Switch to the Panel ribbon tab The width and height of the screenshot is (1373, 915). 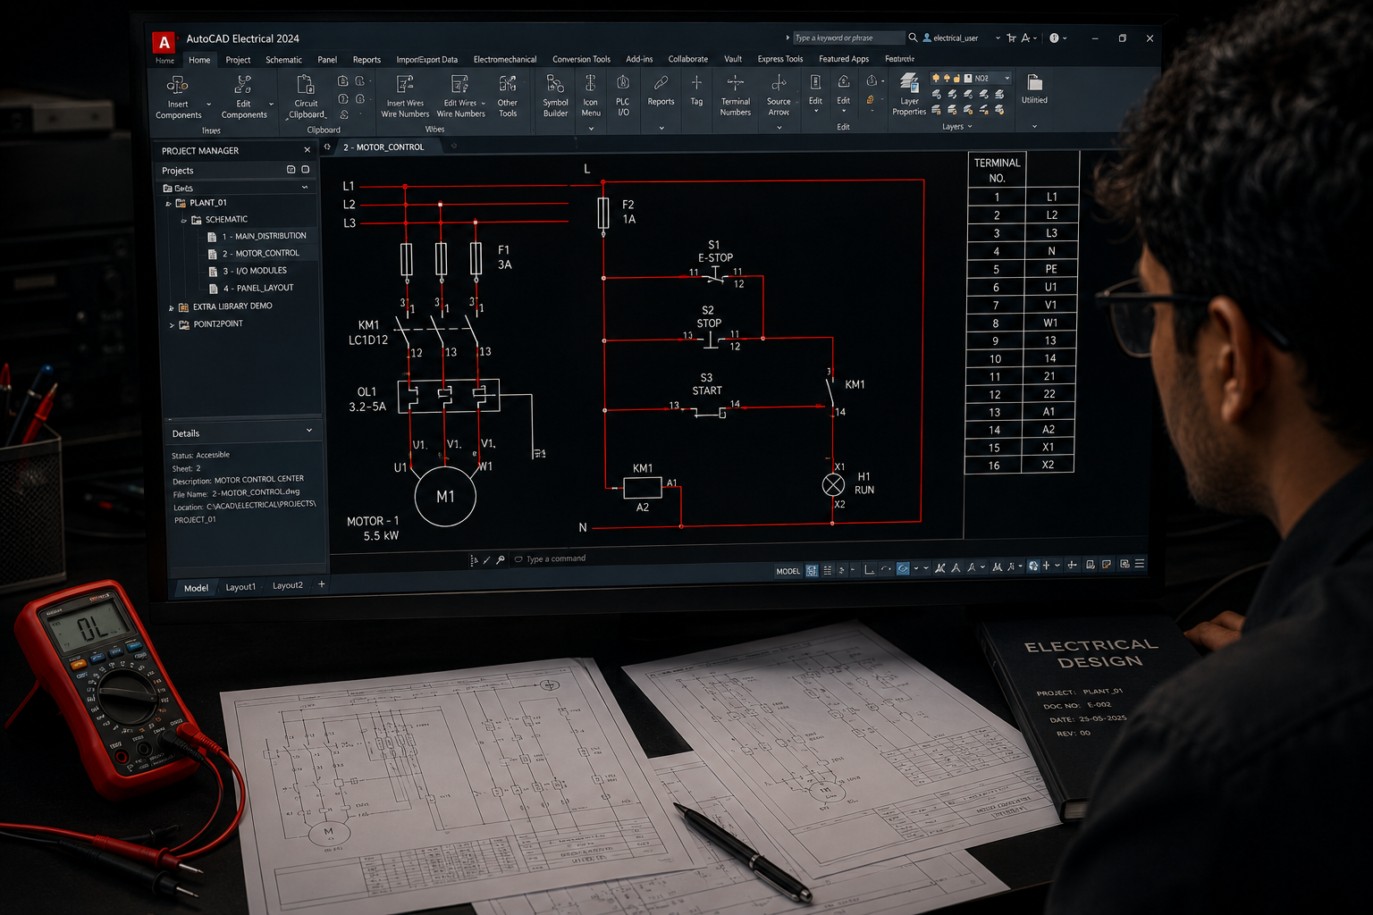tap(327, 60)
